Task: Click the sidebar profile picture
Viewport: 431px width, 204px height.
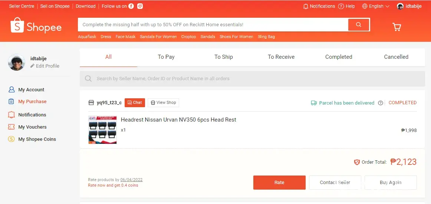Action: point(16,62)
